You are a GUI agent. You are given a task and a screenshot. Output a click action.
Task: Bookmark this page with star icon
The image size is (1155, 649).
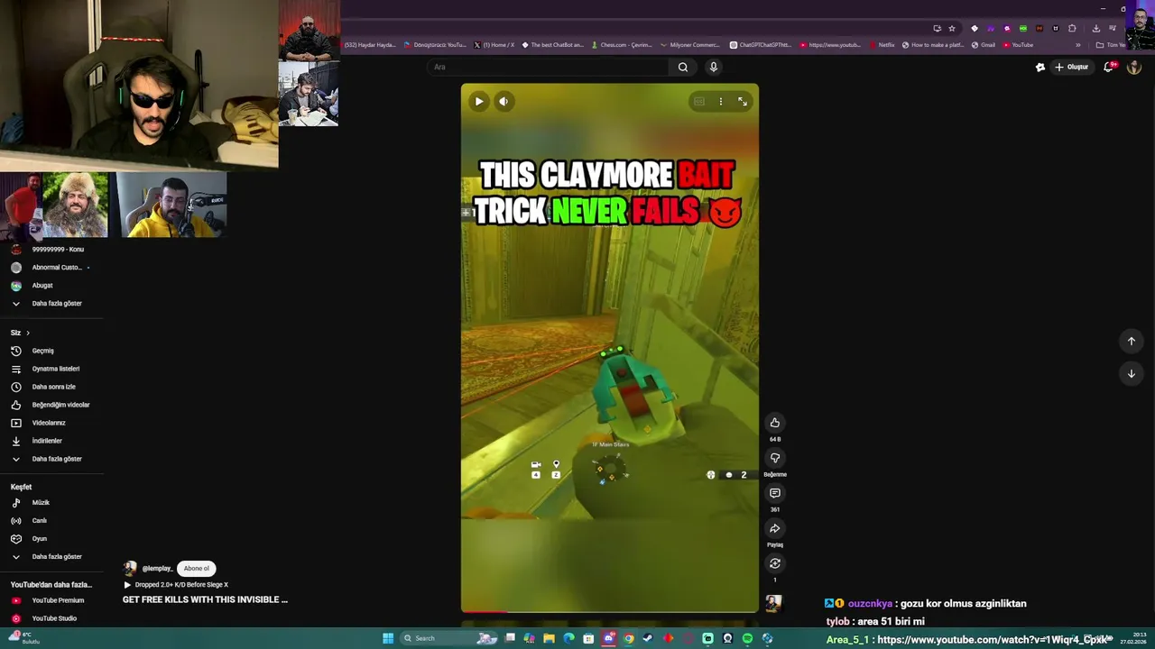tap(952, 29)
